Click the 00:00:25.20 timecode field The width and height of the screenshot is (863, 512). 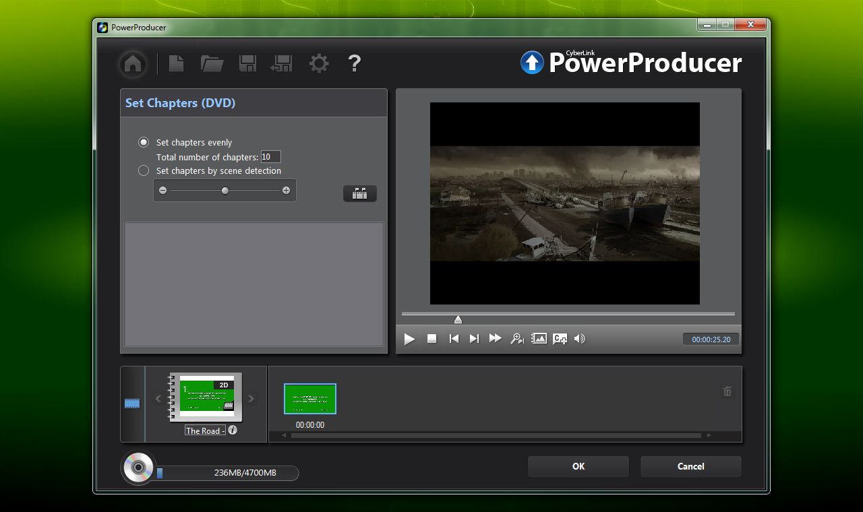711,340
